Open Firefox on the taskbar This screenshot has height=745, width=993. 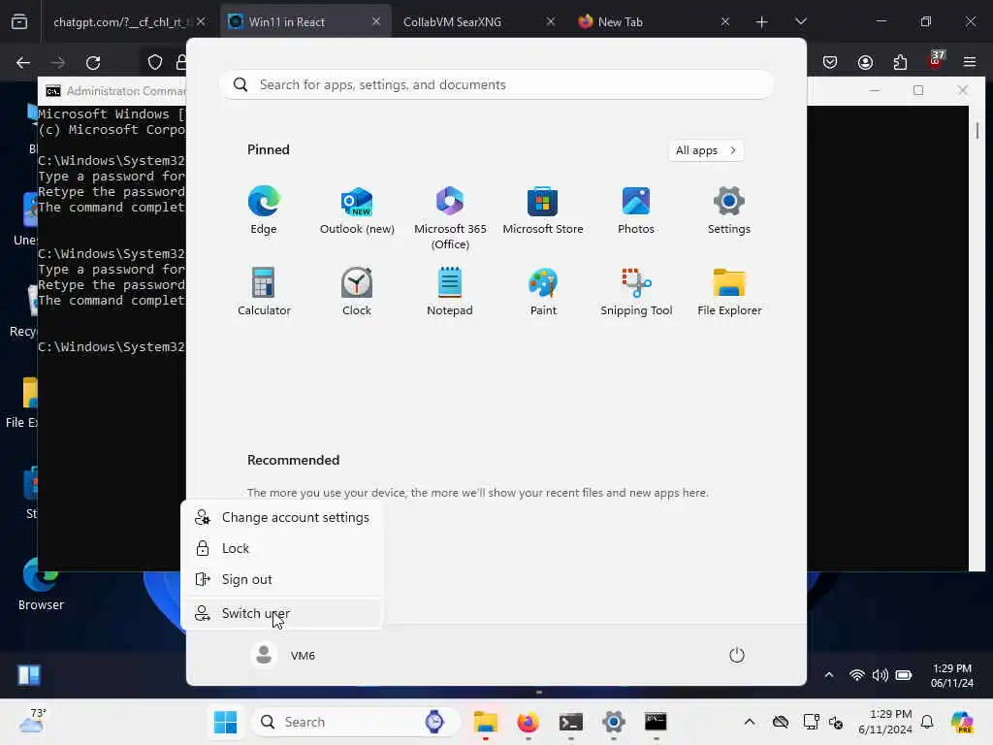(x=529, y=722)
